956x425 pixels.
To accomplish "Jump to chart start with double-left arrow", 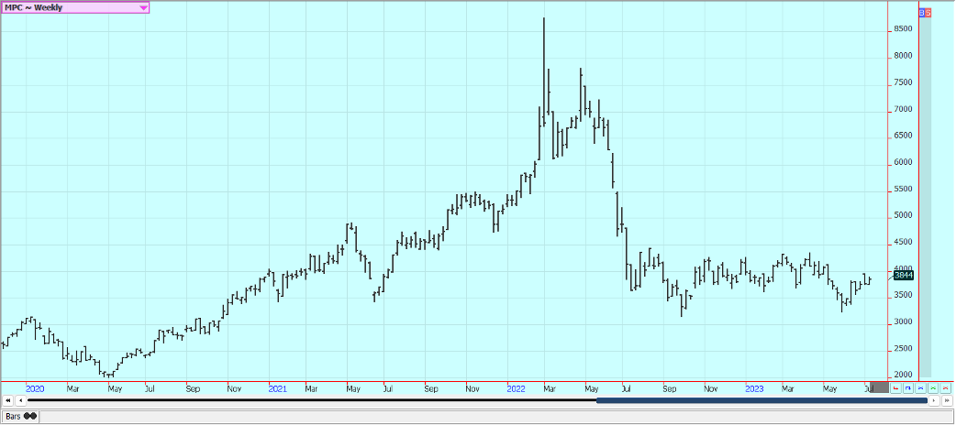I will [x=7, y=400].
